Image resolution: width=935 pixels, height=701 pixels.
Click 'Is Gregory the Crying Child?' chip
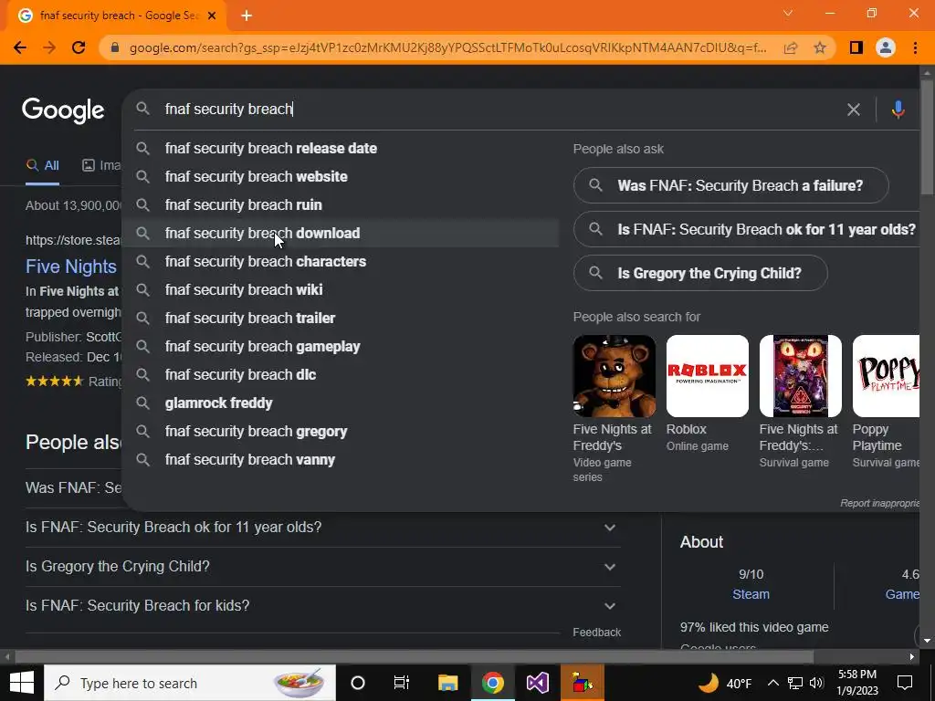click(x=700, y=274)
